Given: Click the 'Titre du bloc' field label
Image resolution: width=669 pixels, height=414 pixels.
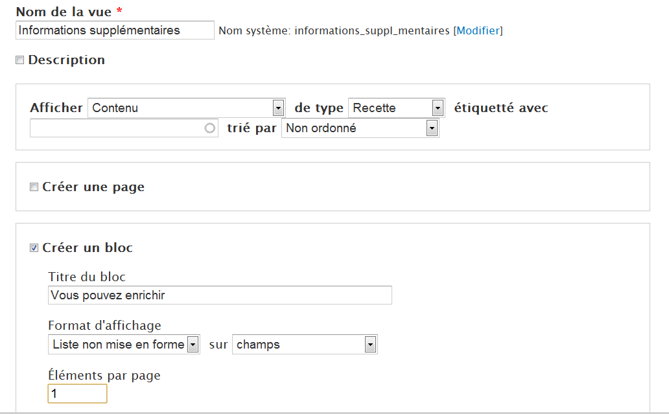Looking at the screenshot, I should tap(87, 277).
